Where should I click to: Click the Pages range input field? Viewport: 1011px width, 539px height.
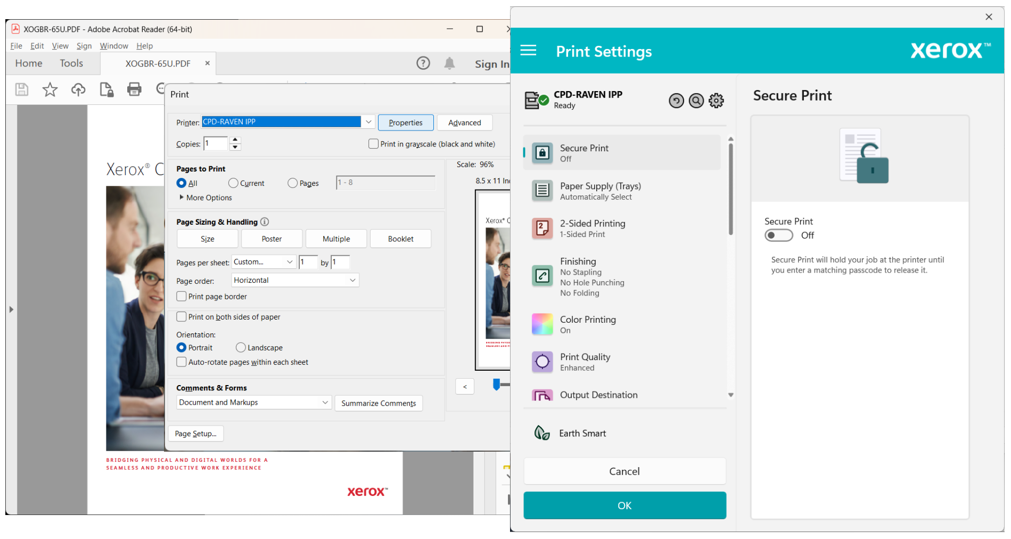385,183
